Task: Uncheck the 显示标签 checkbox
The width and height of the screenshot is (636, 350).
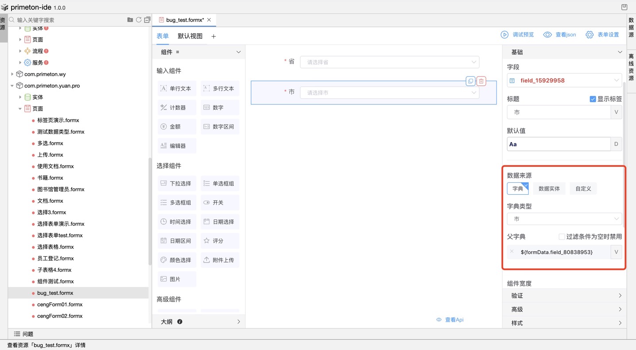Action: pos(593,99)
